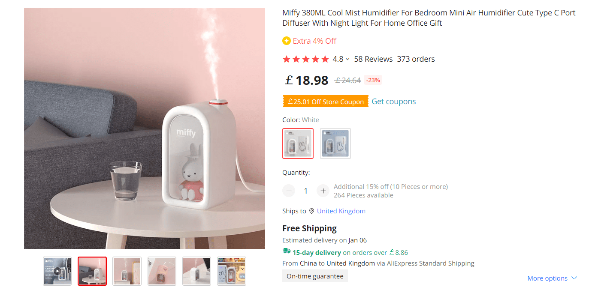Click the £25.01 Off Store Coupon banner
The height and width of the screenshot is (290, 589).
click(x=323, y=102)
